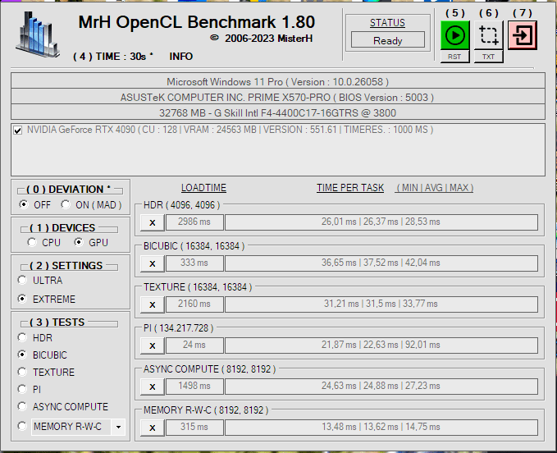Click the TXT export button
This screenshot has width=557, height=453.
[489, 57]
